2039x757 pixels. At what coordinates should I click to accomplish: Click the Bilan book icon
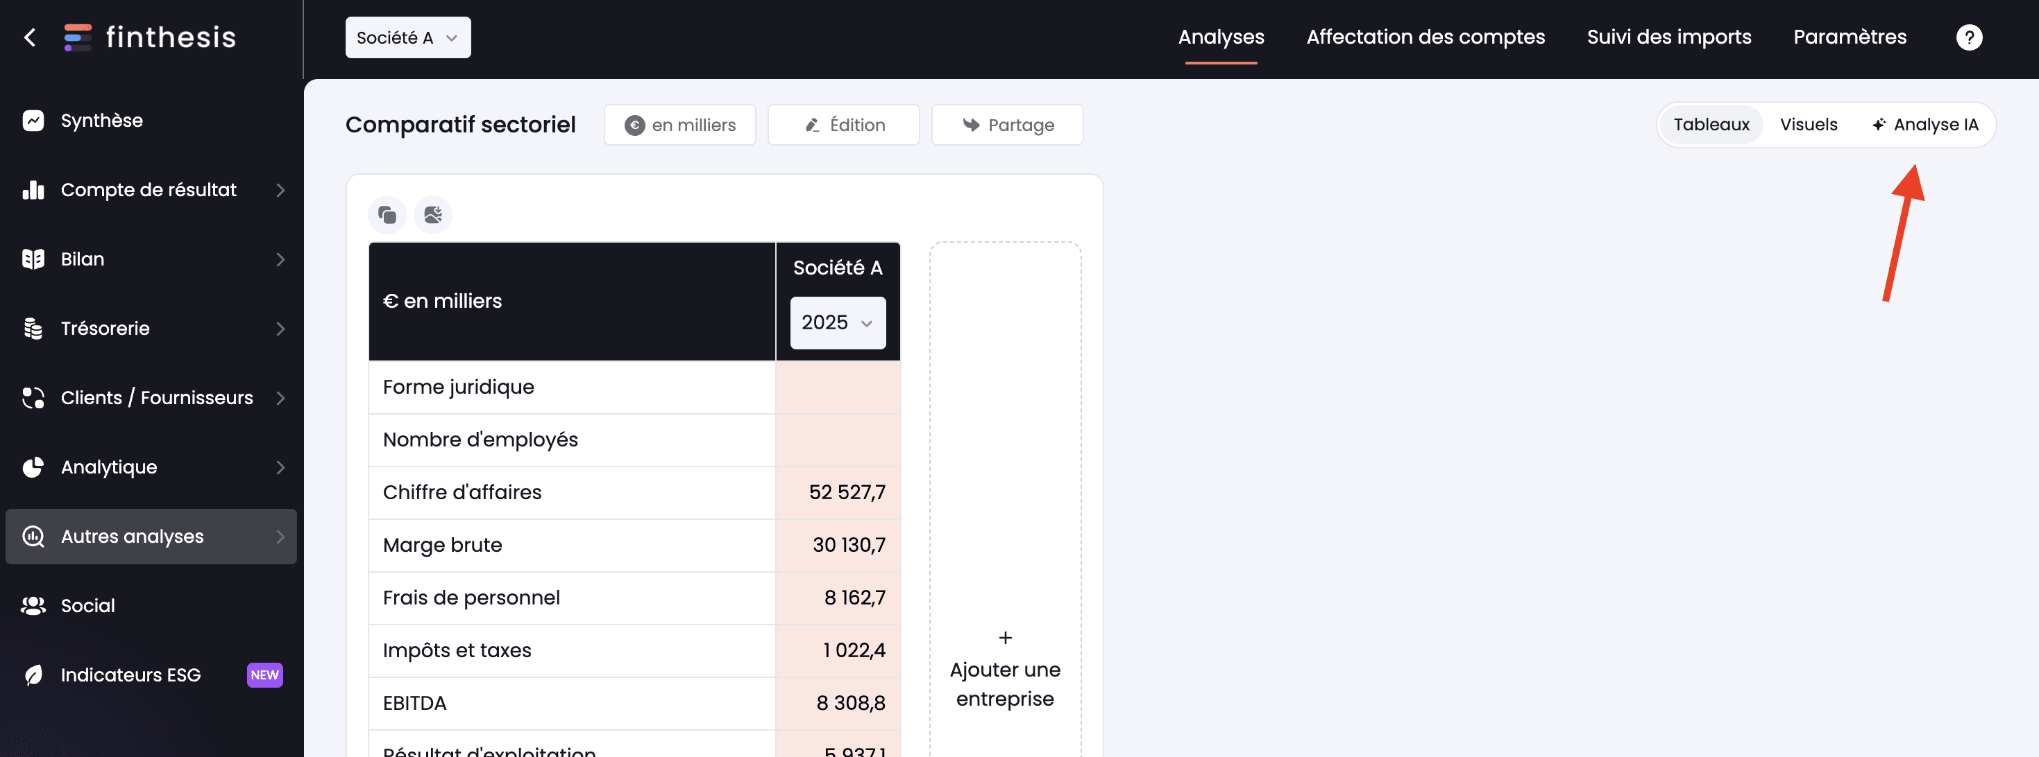[33, 259]
